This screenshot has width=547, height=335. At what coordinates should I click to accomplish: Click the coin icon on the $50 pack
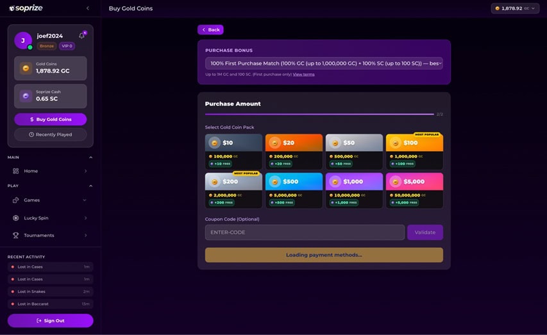(335, 143)
